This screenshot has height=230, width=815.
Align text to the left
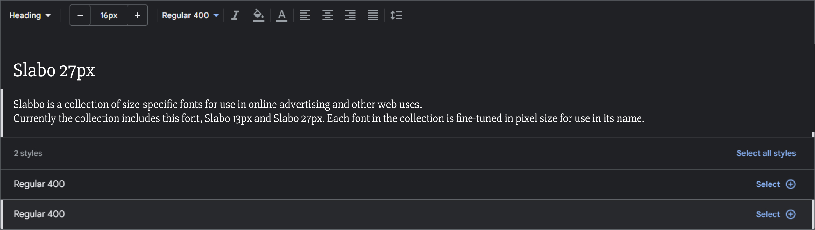pyautogui.click(x=305, y=15)
